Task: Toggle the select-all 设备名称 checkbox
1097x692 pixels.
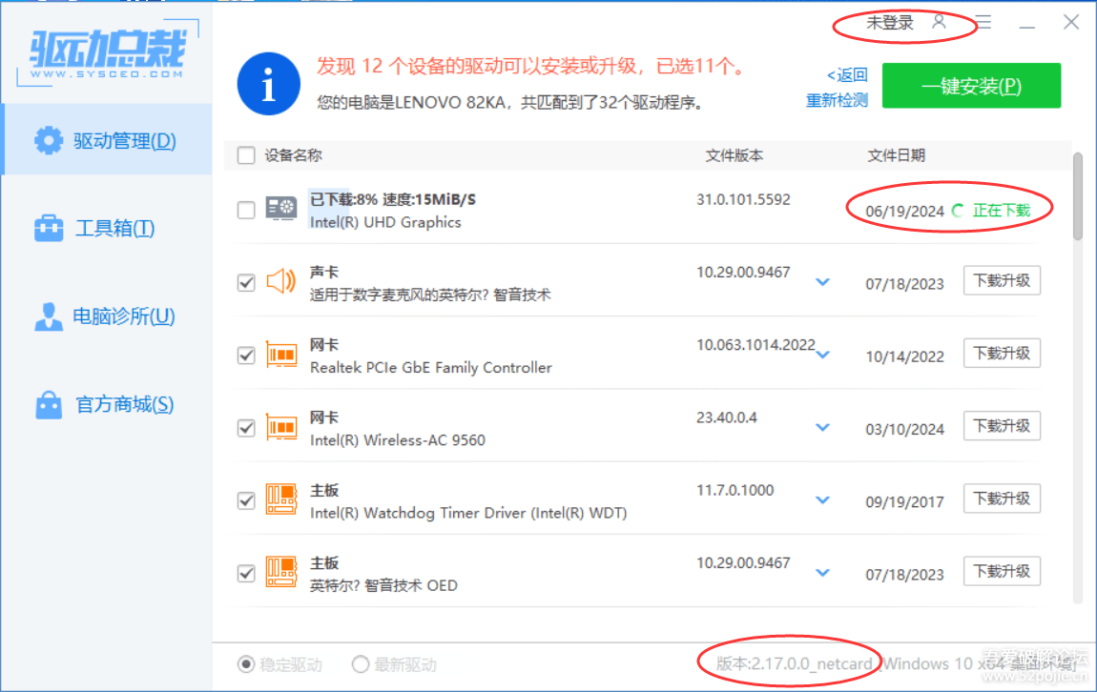Action: click(x=246, y=155)
